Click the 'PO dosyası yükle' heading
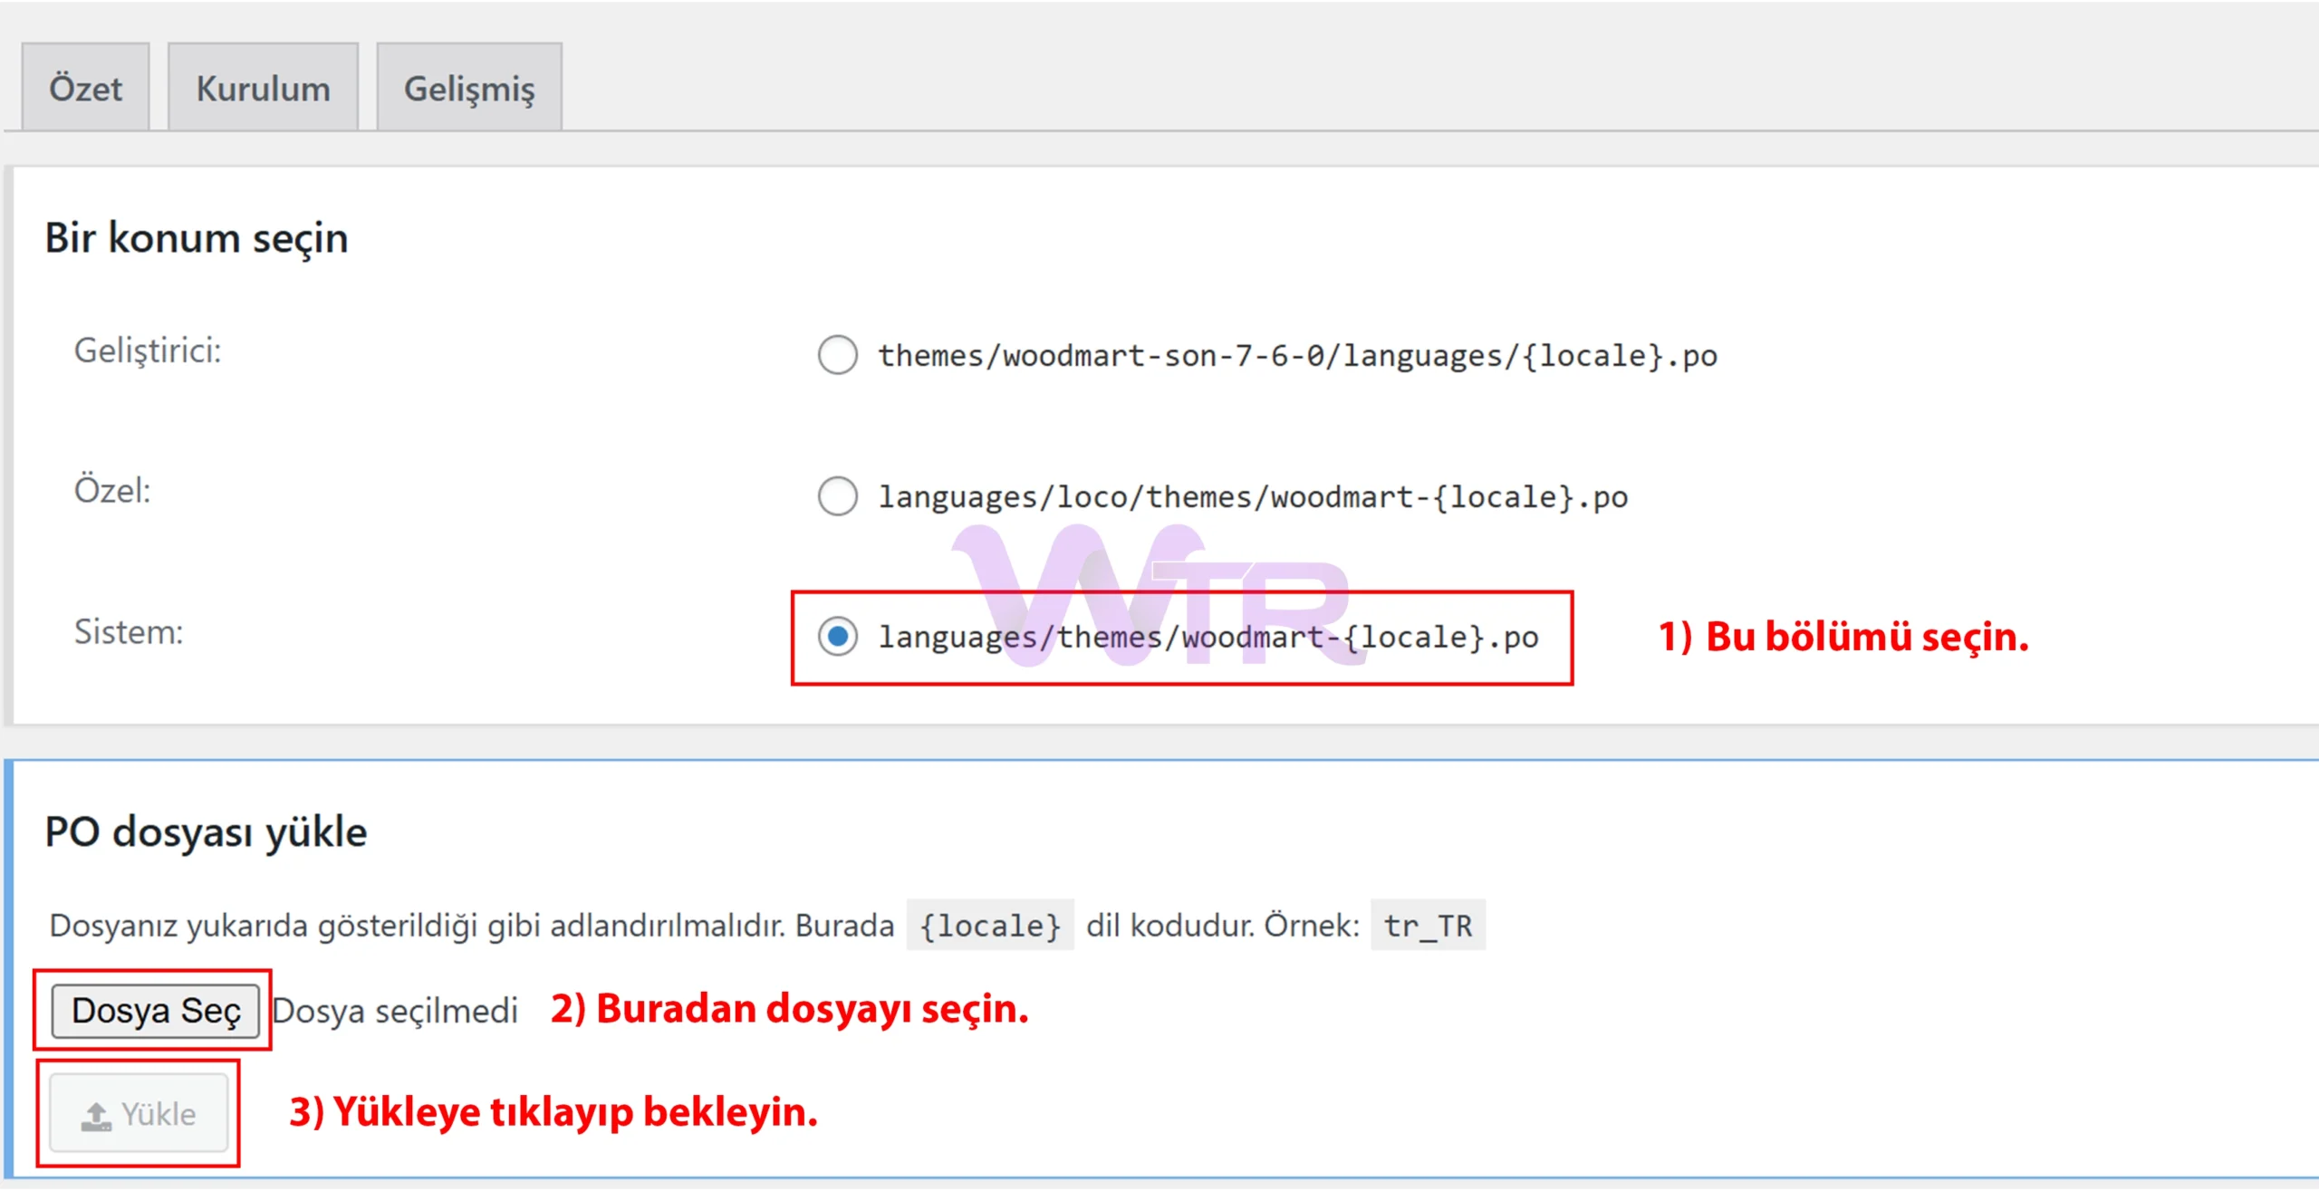Viewport: 2319px width, 1191px height. tap(206, 831)
